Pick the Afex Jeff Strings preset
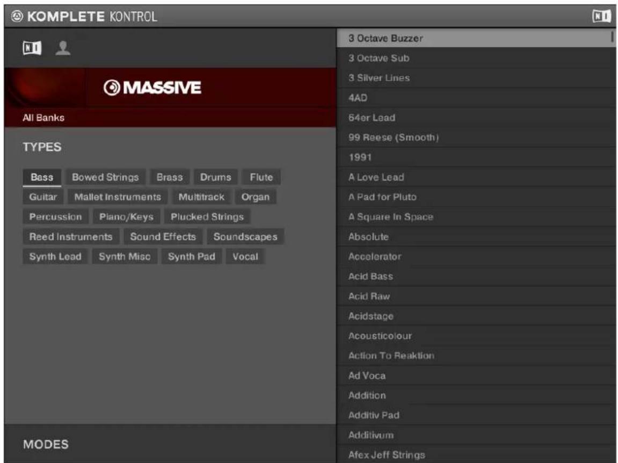618x463 pixels. 476,455
